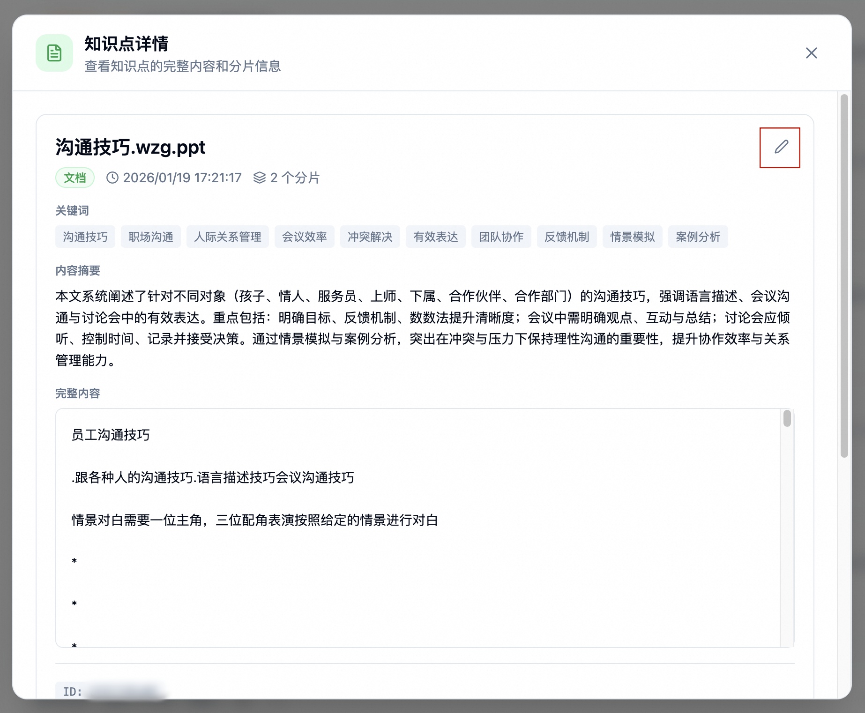This screenshot has height=713, width=865.
Task: Select the 情景模拟 keyword tag
Action: click(x=632, y=237)
